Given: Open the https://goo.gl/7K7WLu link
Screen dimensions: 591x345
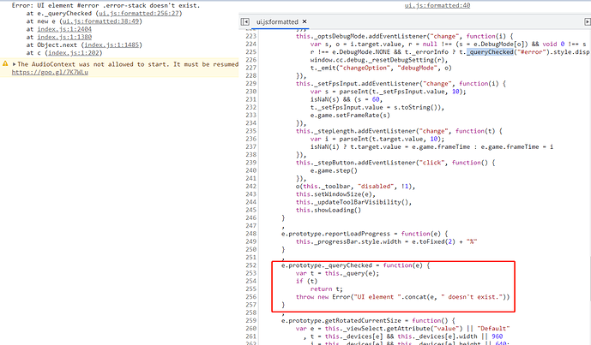Looking at the screenshot, I should pos(50,72).
